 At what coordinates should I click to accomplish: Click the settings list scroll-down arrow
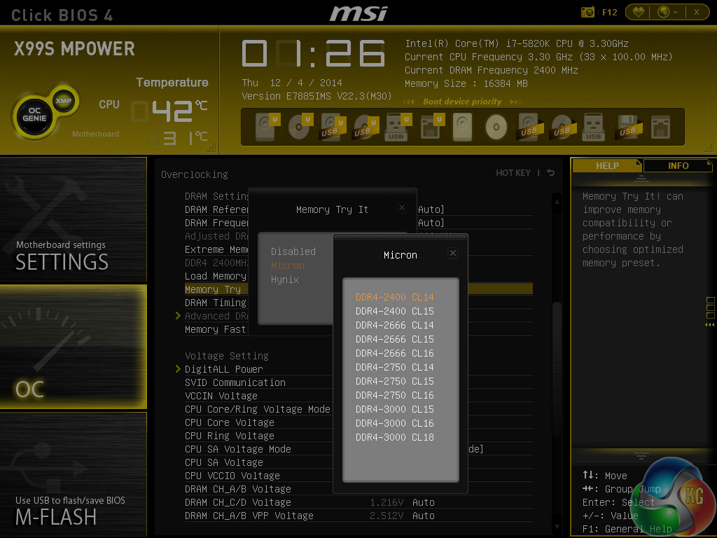click(557, 527)
